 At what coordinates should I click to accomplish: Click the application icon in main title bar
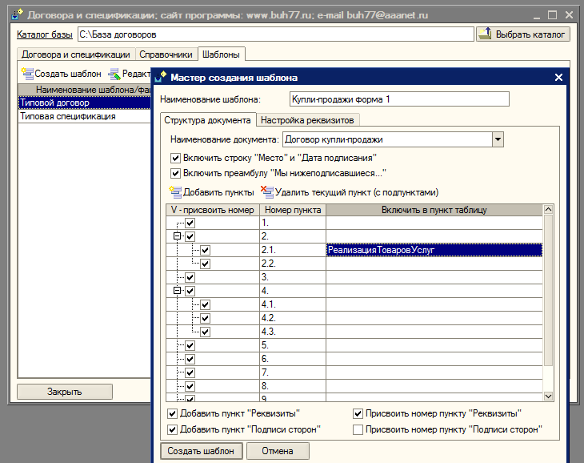pyautogui.click(x=16, y=14)
